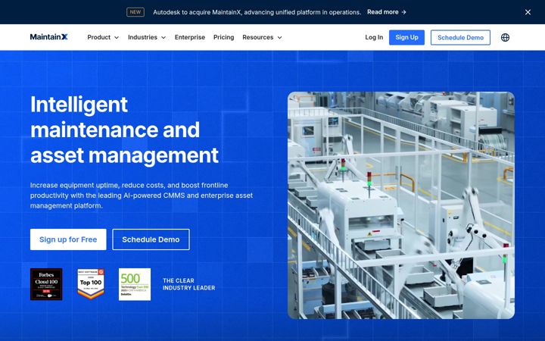
Task: Click the 'Intelligent maintenance and asset management' headline
Action: click(124, 130)
